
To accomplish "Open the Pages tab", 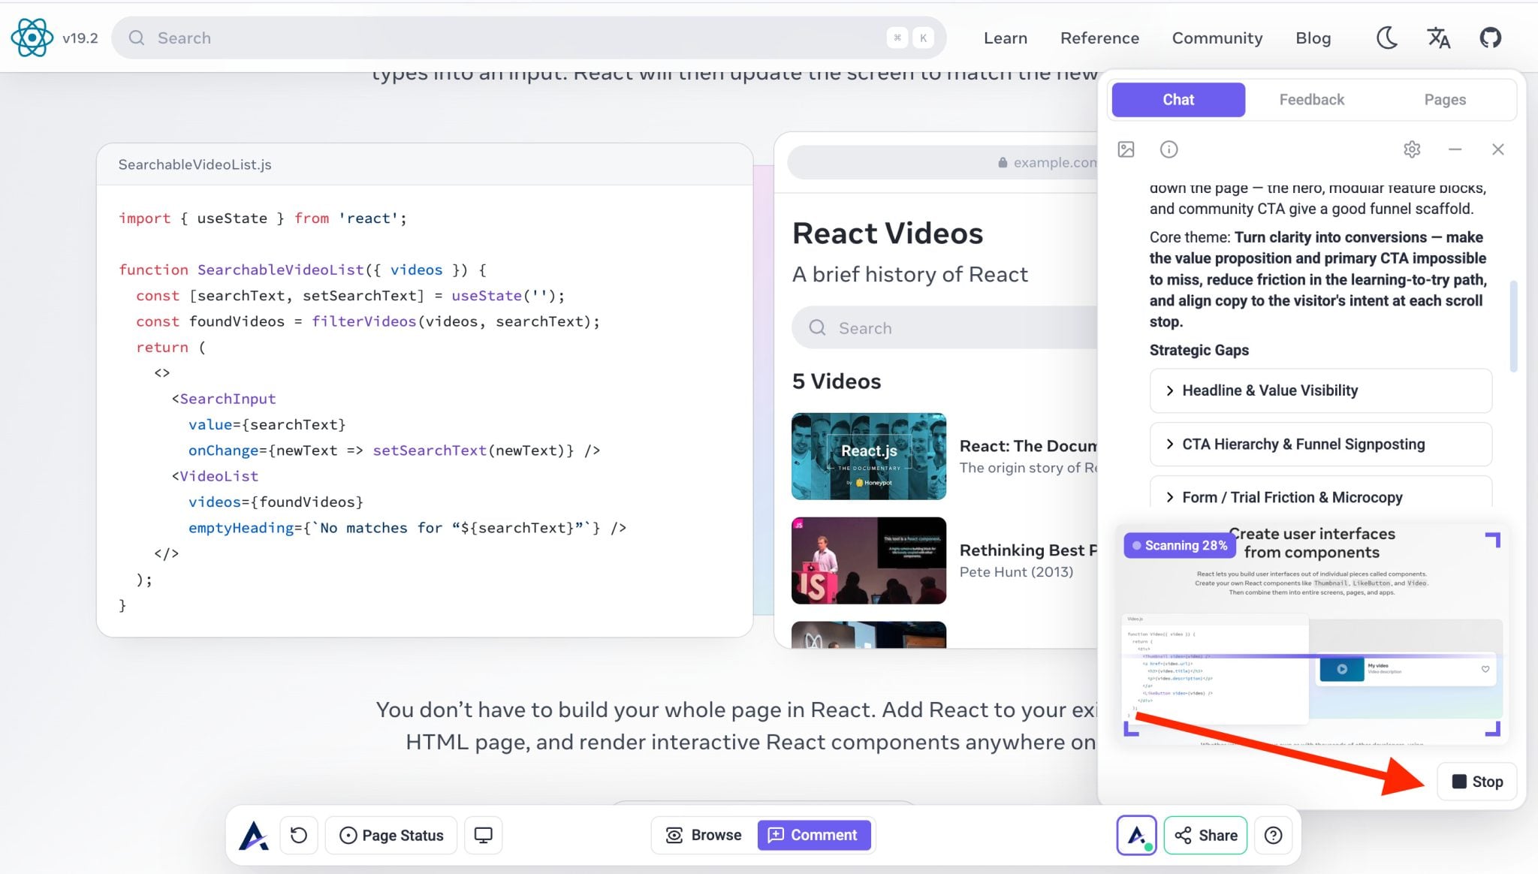I will coord(1444,100).
